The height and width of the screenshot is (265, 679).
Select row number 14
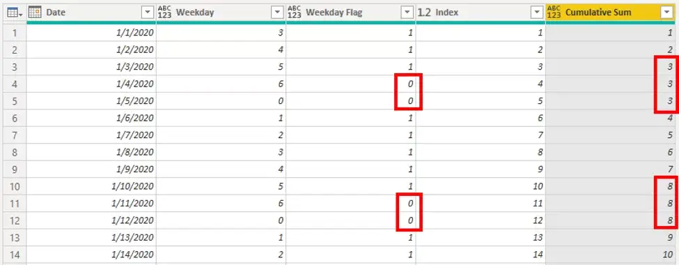15,254
